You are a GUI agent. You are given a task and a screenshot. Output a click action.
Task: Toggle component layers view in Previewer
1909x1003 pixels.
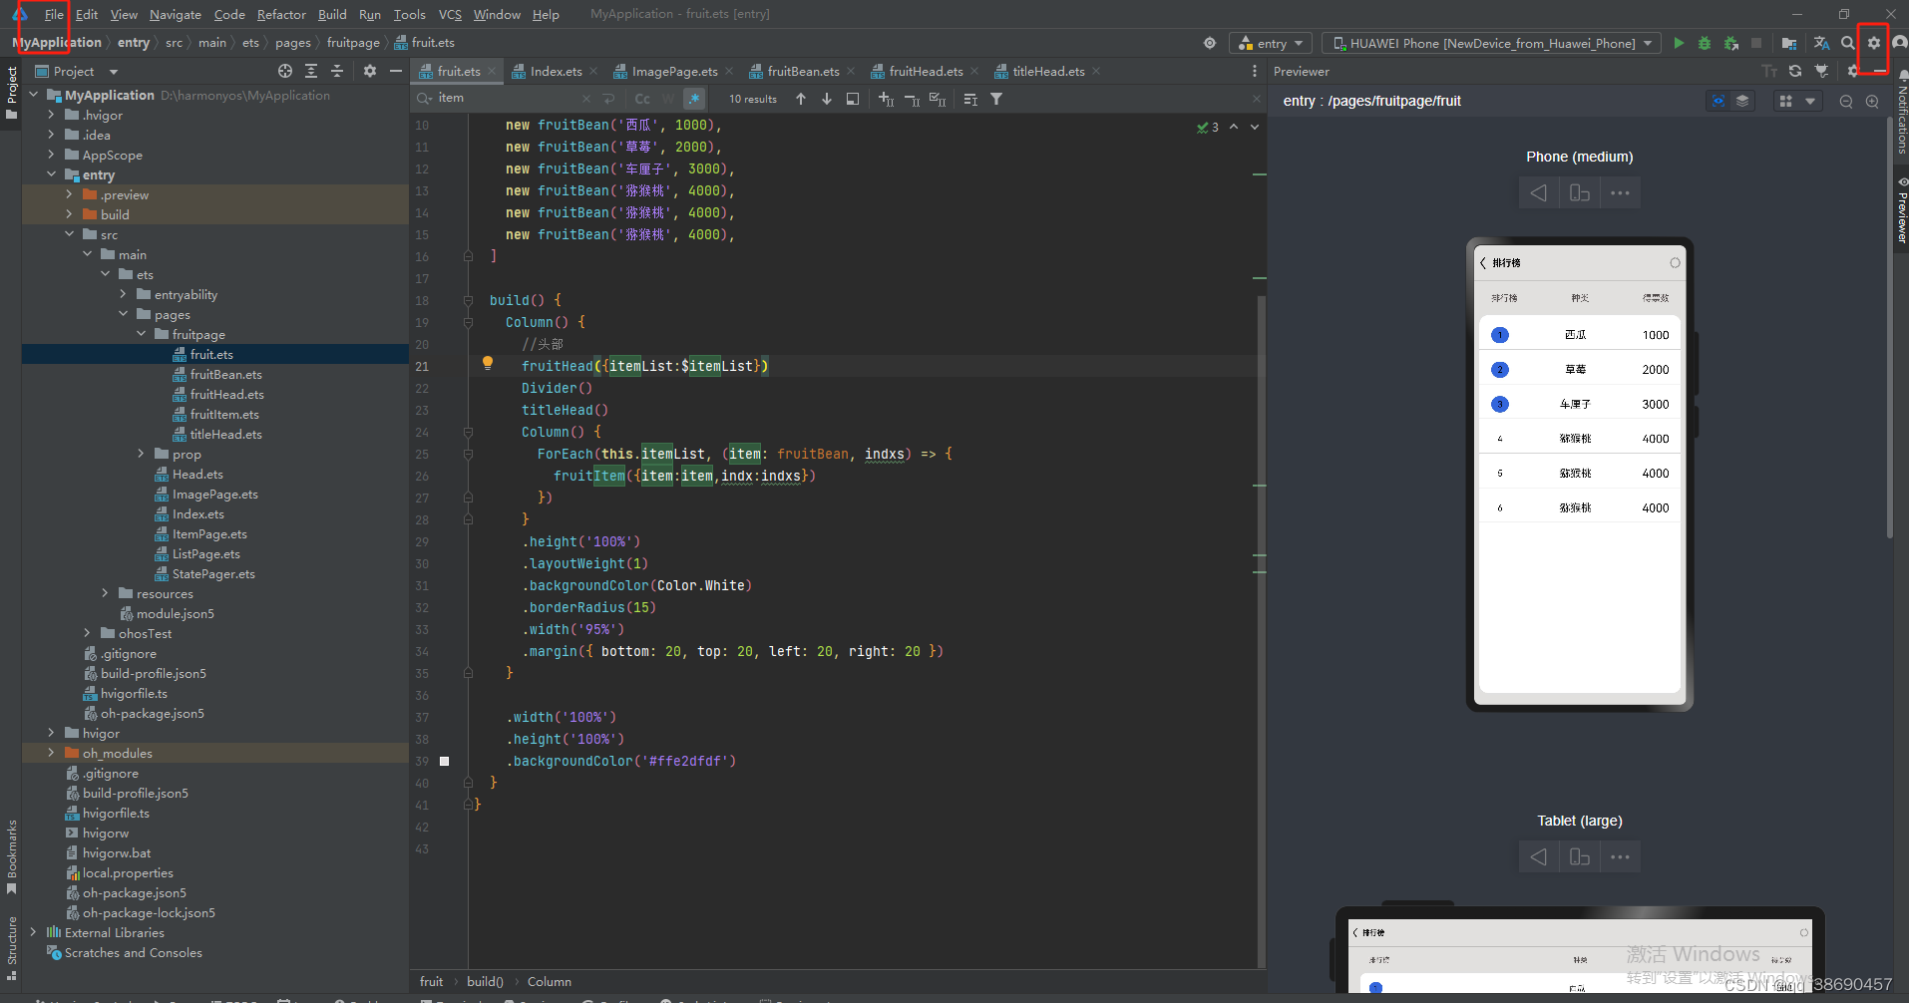click(x=1742, y=102)
